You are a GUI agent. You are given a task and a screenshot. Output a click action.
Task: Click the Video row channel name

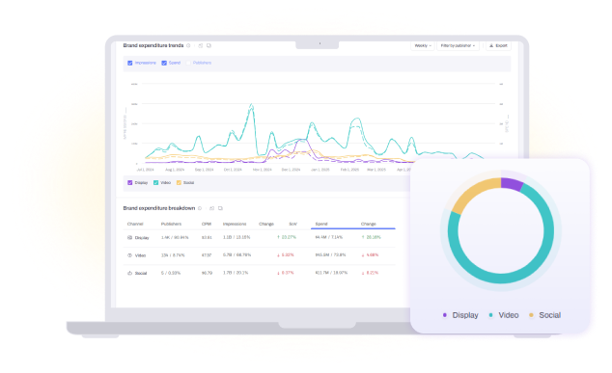[140, 255]
